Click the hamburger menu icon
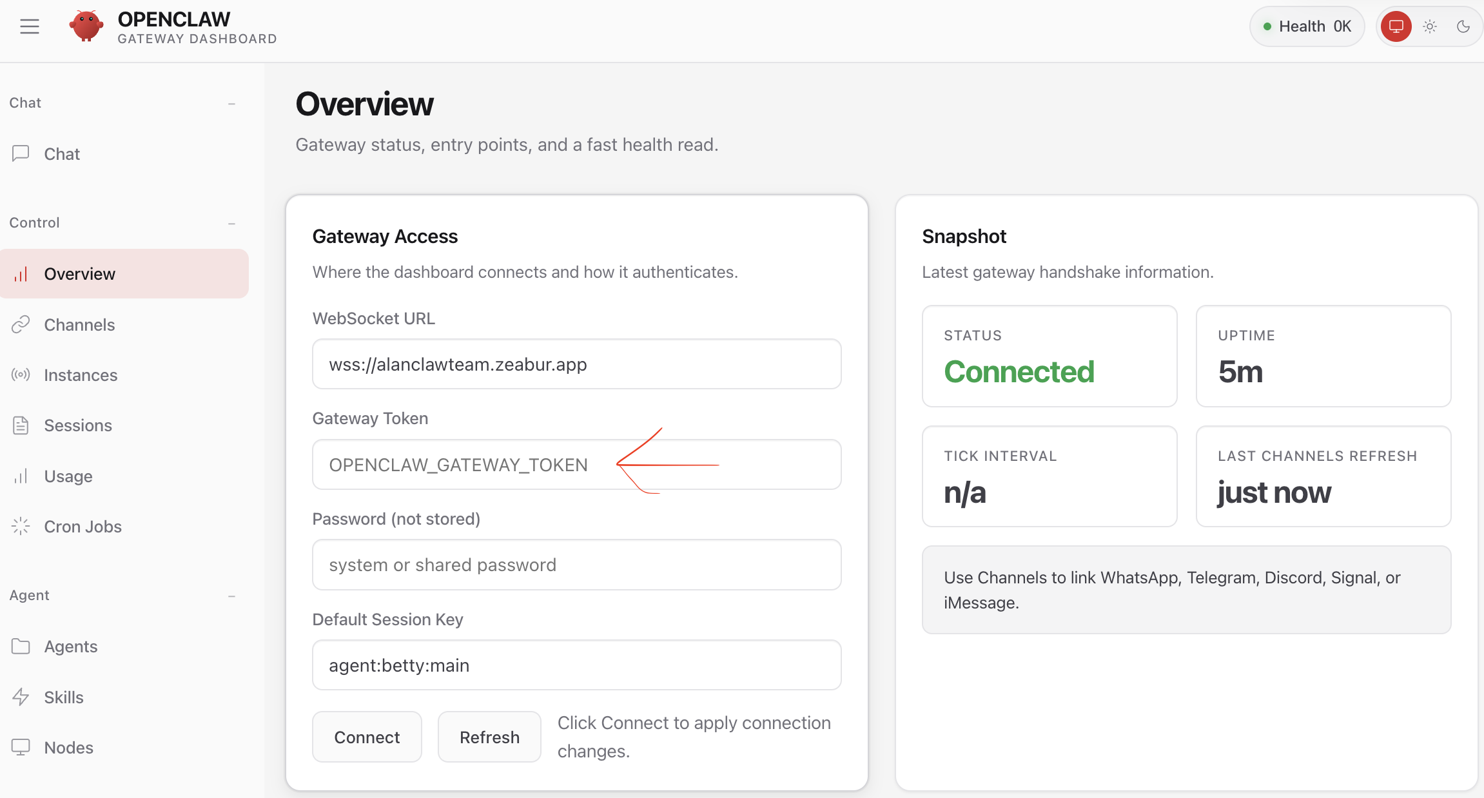The height and width of the screenshot is (798, 1484). point(30,26)
